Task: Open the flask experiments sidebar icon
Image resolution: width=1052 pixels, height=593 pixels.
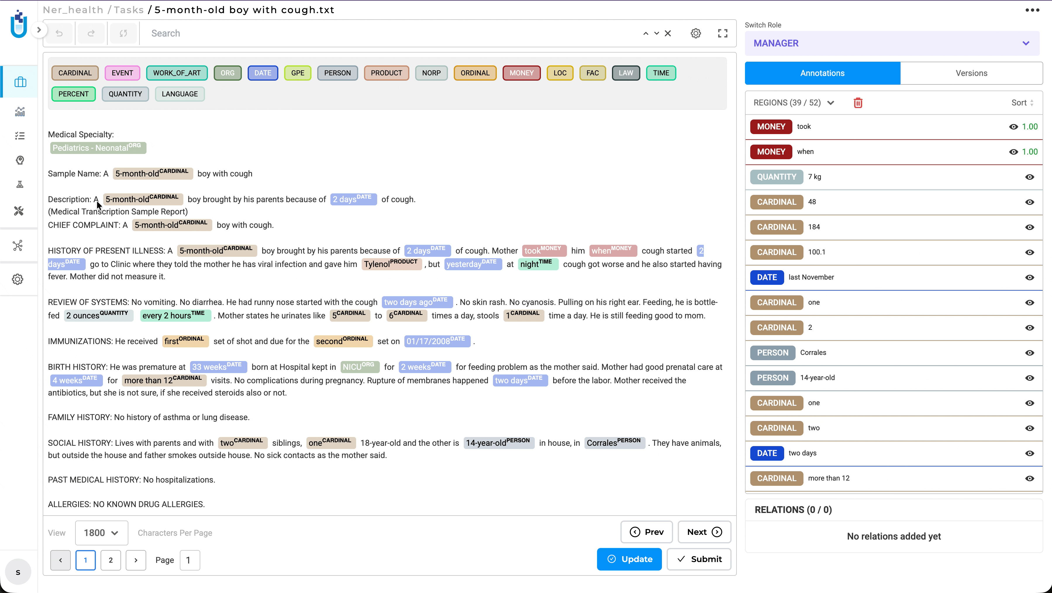Action: (x=20, y=184)
